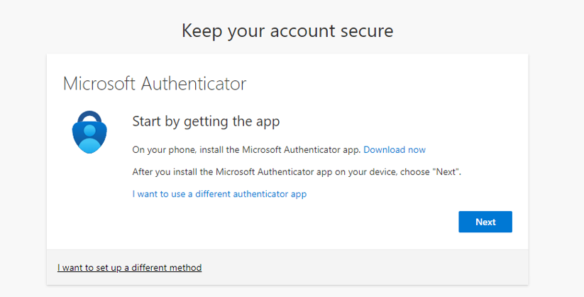Click the "After you install" instruction sentence
Image resolution: width=584 pixels, height=297 pixels.
coord(284,172)
